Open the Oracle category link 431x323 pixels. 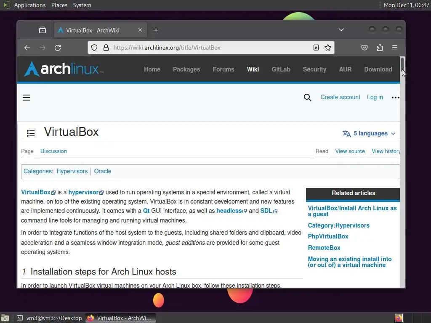click(103, 171)
